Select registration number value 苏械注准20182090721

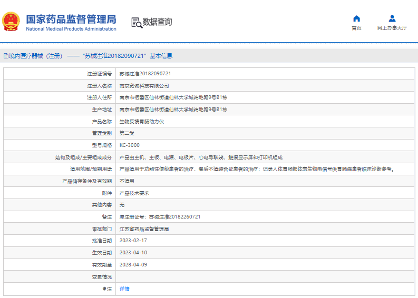pos(145,74)
